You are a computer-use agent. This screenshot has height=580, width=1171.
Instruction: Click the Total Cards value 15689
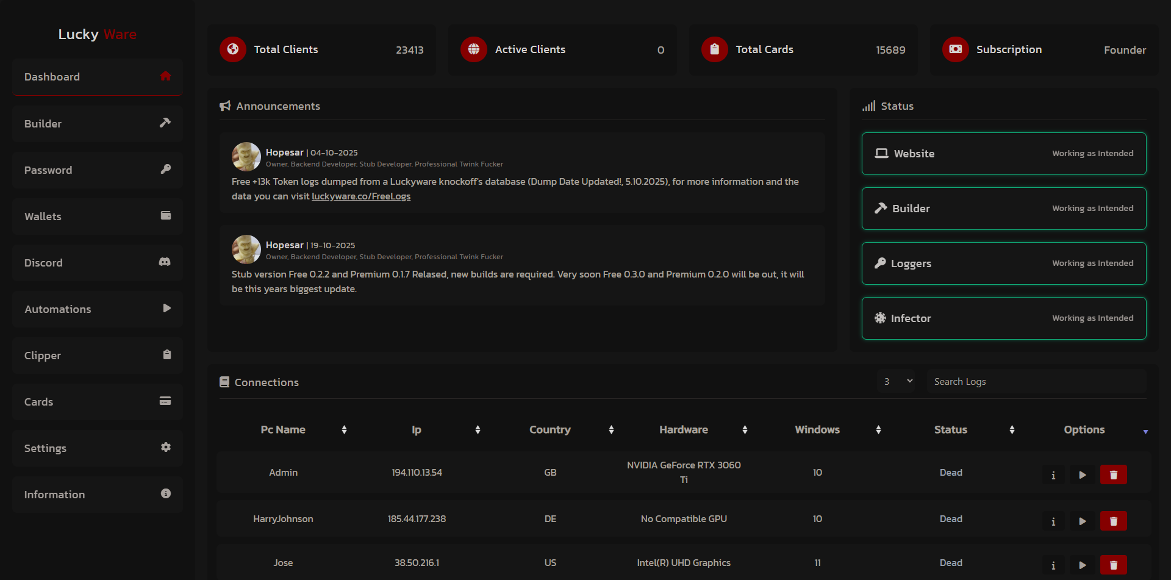coord(890,50)
